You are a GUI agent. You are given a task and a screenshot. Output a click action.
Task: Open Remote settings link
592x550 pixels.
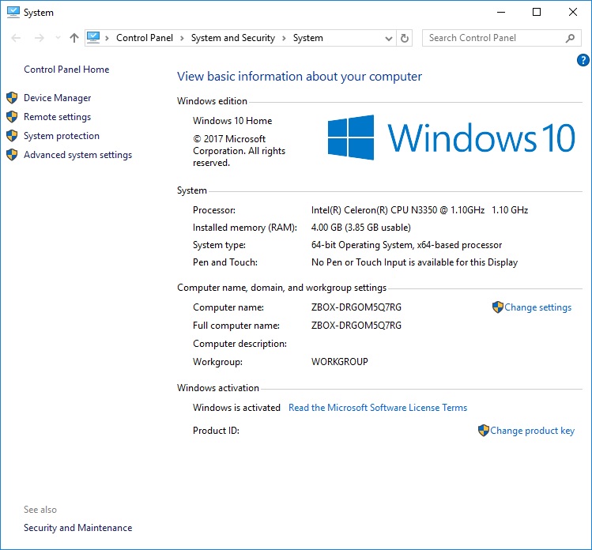[58, 117]
